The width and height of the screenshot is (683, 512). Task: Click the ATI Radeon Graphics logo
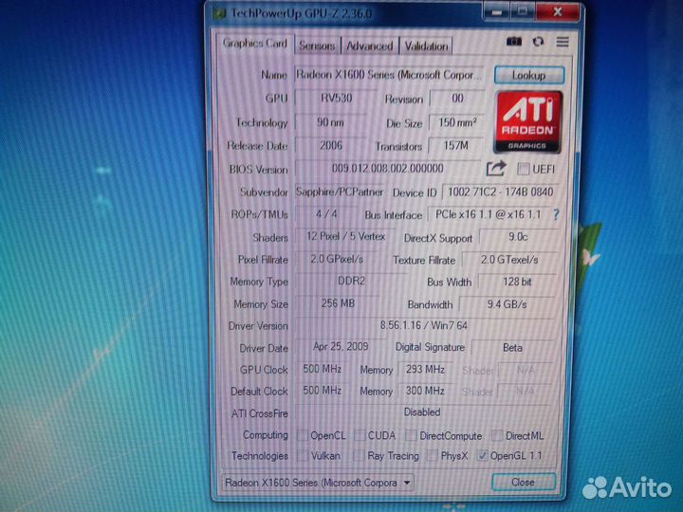(527, 122)
